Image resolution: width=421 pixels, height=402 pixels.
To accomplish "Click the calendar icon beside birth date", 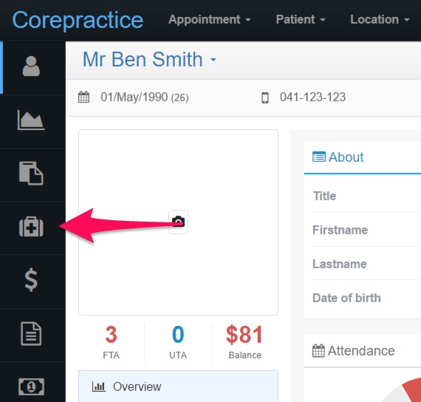I will click(x=83, y=97).
